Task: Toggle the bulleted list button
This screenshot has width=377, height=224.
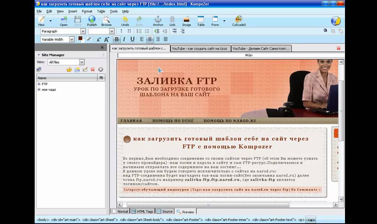Action: (x=147, y=31)
